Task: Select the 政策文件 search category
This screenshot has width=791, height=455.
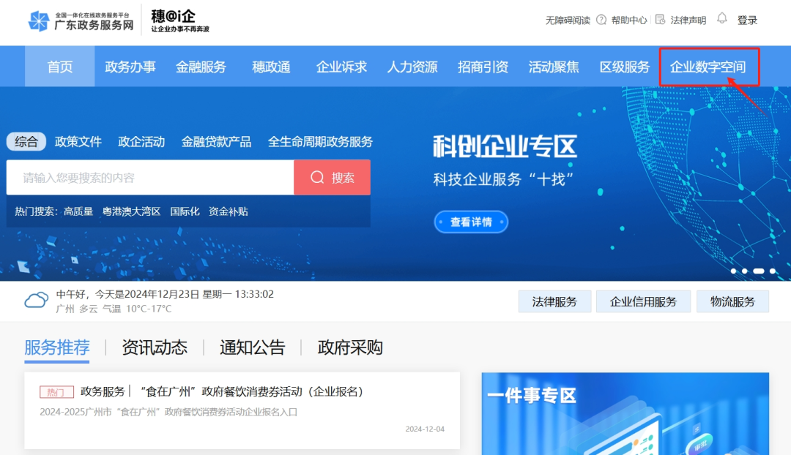Action: click(78, 142)
